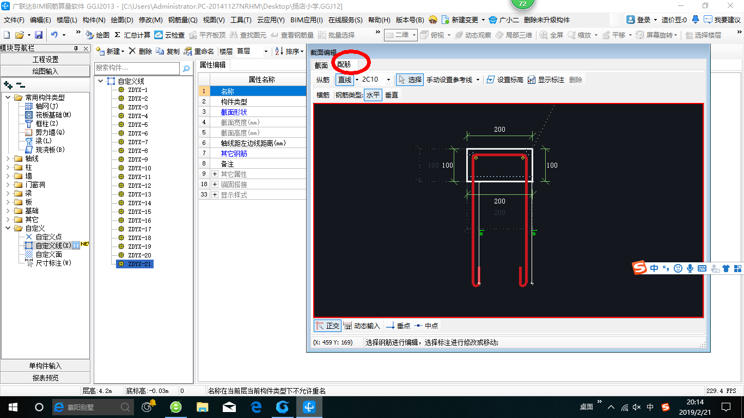Click 重命名 rename component icon

[x=199, y=51]
